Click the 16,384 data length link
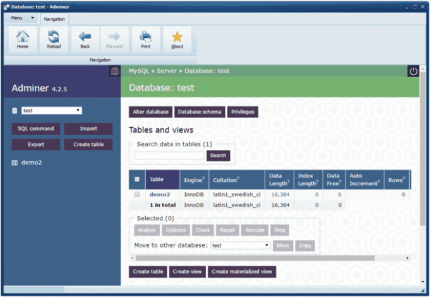This screenshot has width=430, height=297. [280, 195]
